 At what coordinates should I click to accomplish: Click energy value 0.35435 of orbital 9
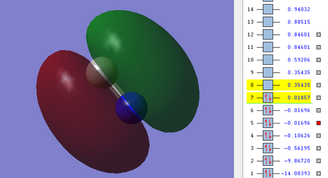point(299,72)
